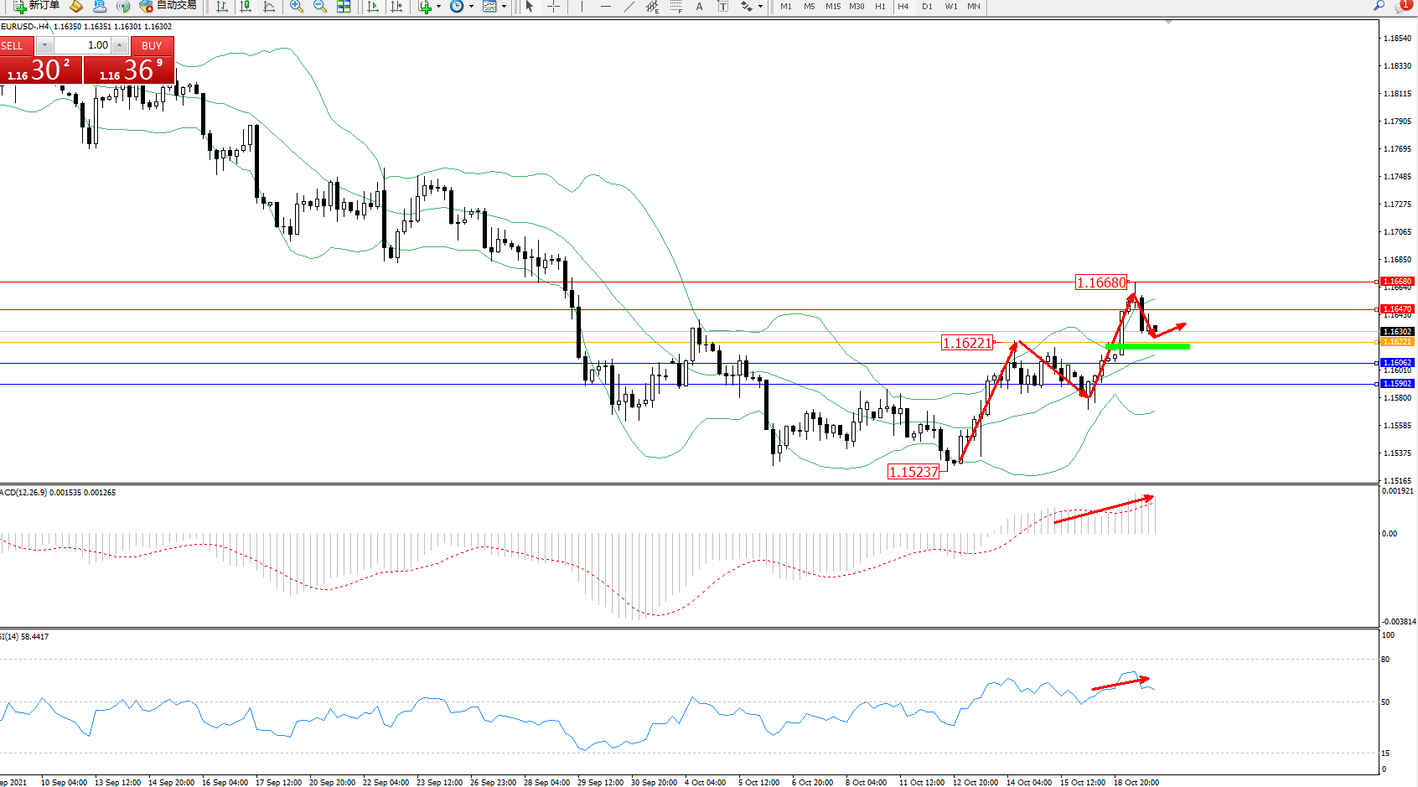Select the crosshair cursor tool

tap(553, 6)
